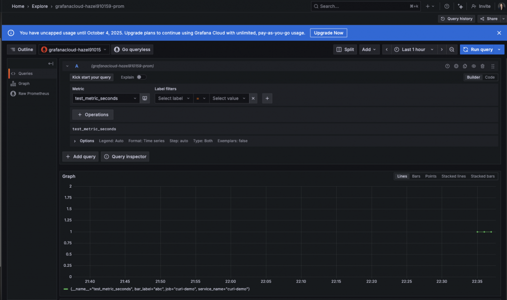Add a label filter with plus
The width and height of the screenshot is (507, 300).
(x=267, y=99)
